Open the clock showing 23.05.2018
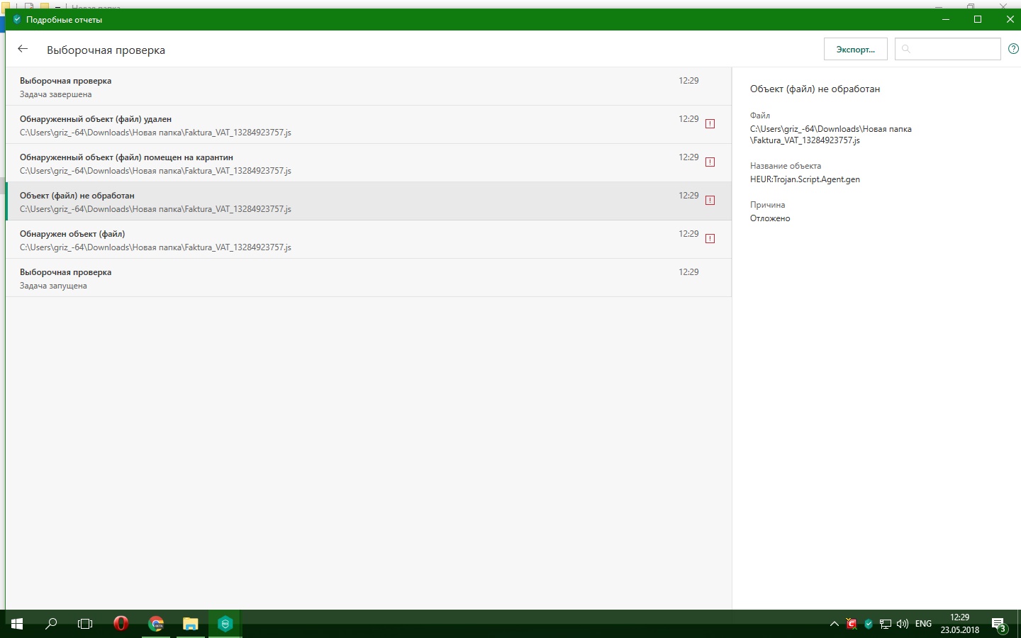This screenshot has height=638, width=1021. click(x=960, y=624)
